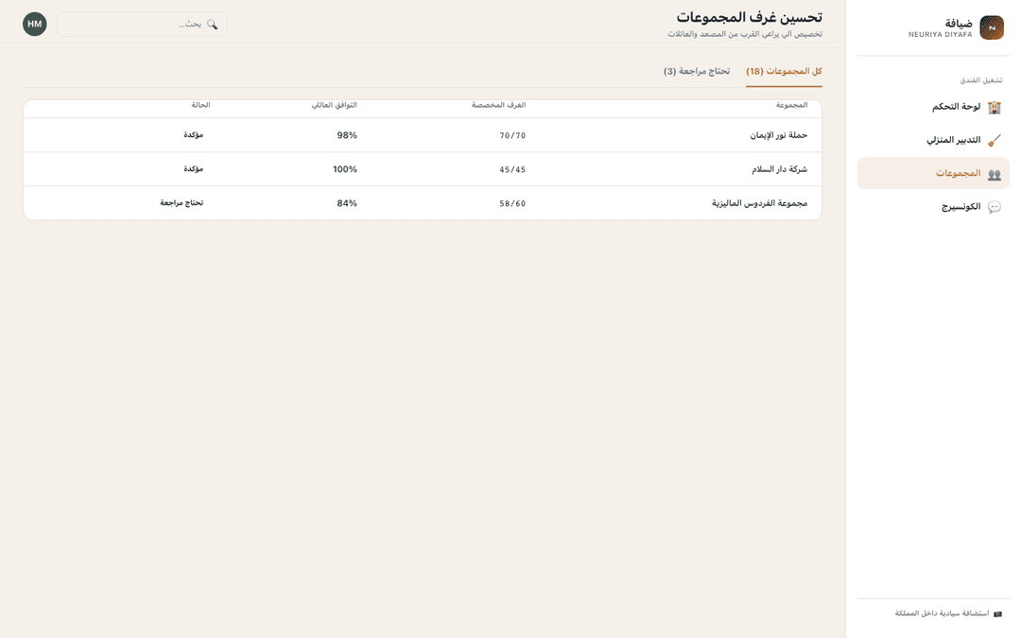Viewport: 1021px width, 638px height.
Task: Sort by التوافق العائلي column header
Action: (x=334, y=105)
